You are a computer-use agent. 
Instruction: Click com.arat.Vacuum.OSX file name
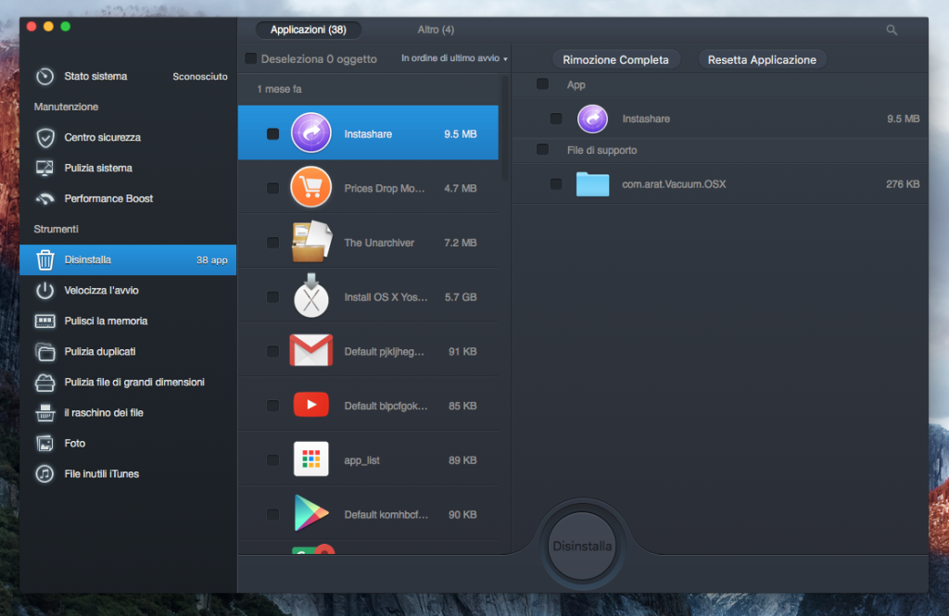tap(674, 184)
